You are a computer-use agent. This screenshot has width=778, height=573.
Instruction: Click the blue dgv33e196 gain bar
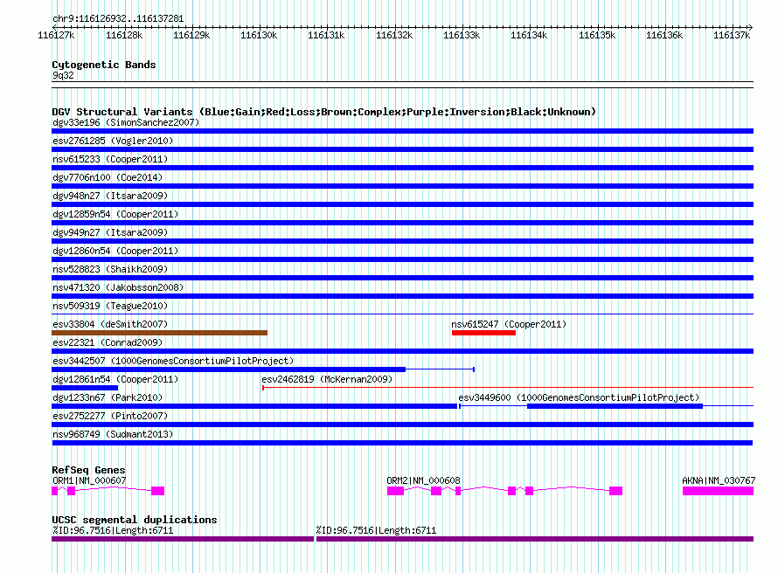tap(402, 131)
